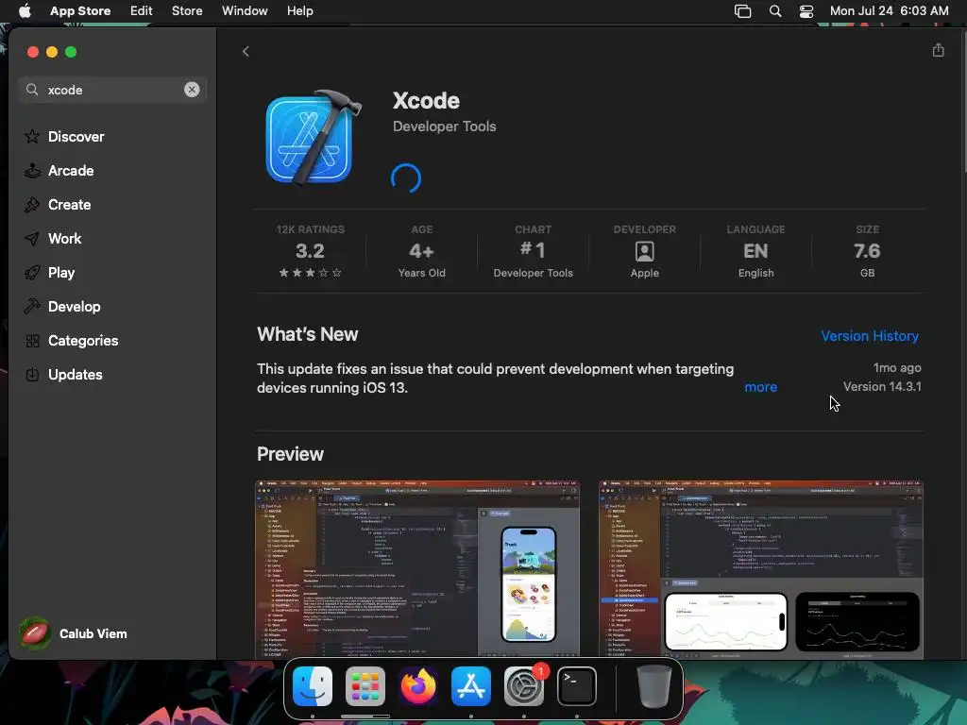
Task: Open the first Xcode preview screenshot
Action: 417,569
